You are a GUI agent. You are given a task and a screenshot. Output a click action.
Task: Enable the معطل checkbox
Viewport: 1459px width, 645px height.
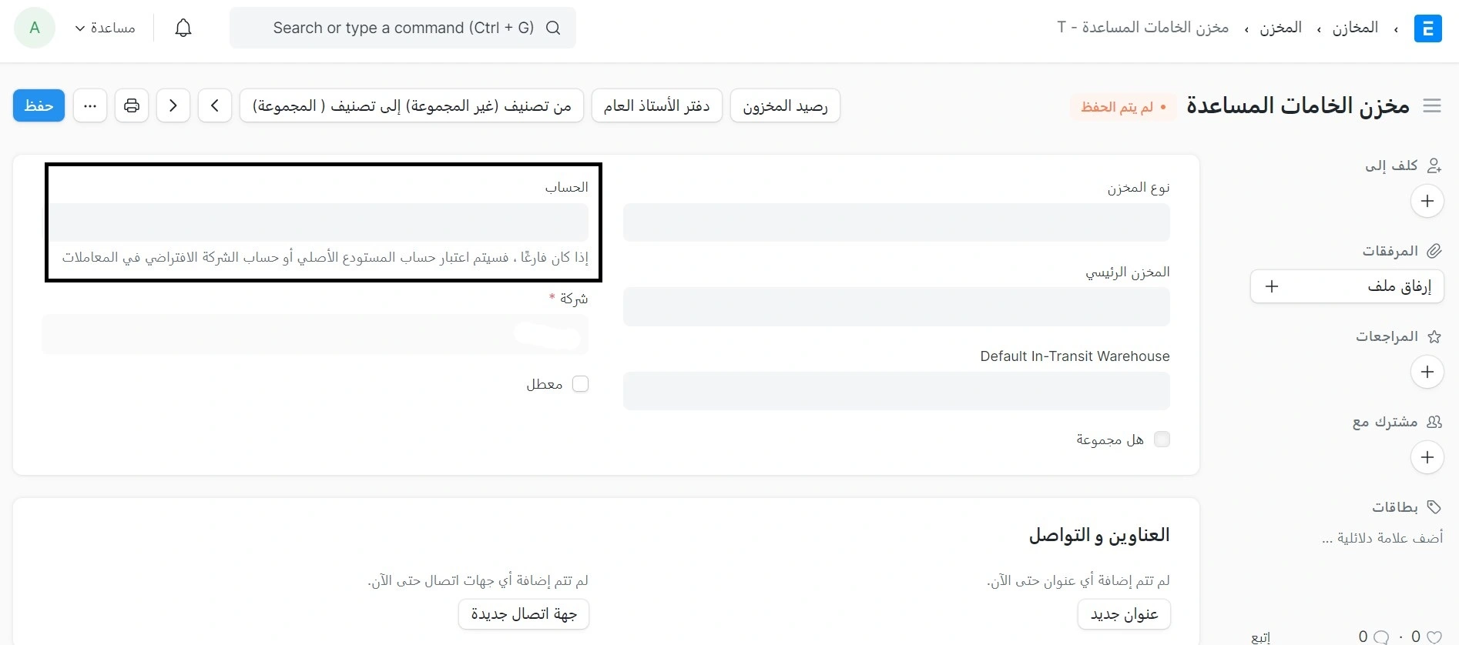580,383
